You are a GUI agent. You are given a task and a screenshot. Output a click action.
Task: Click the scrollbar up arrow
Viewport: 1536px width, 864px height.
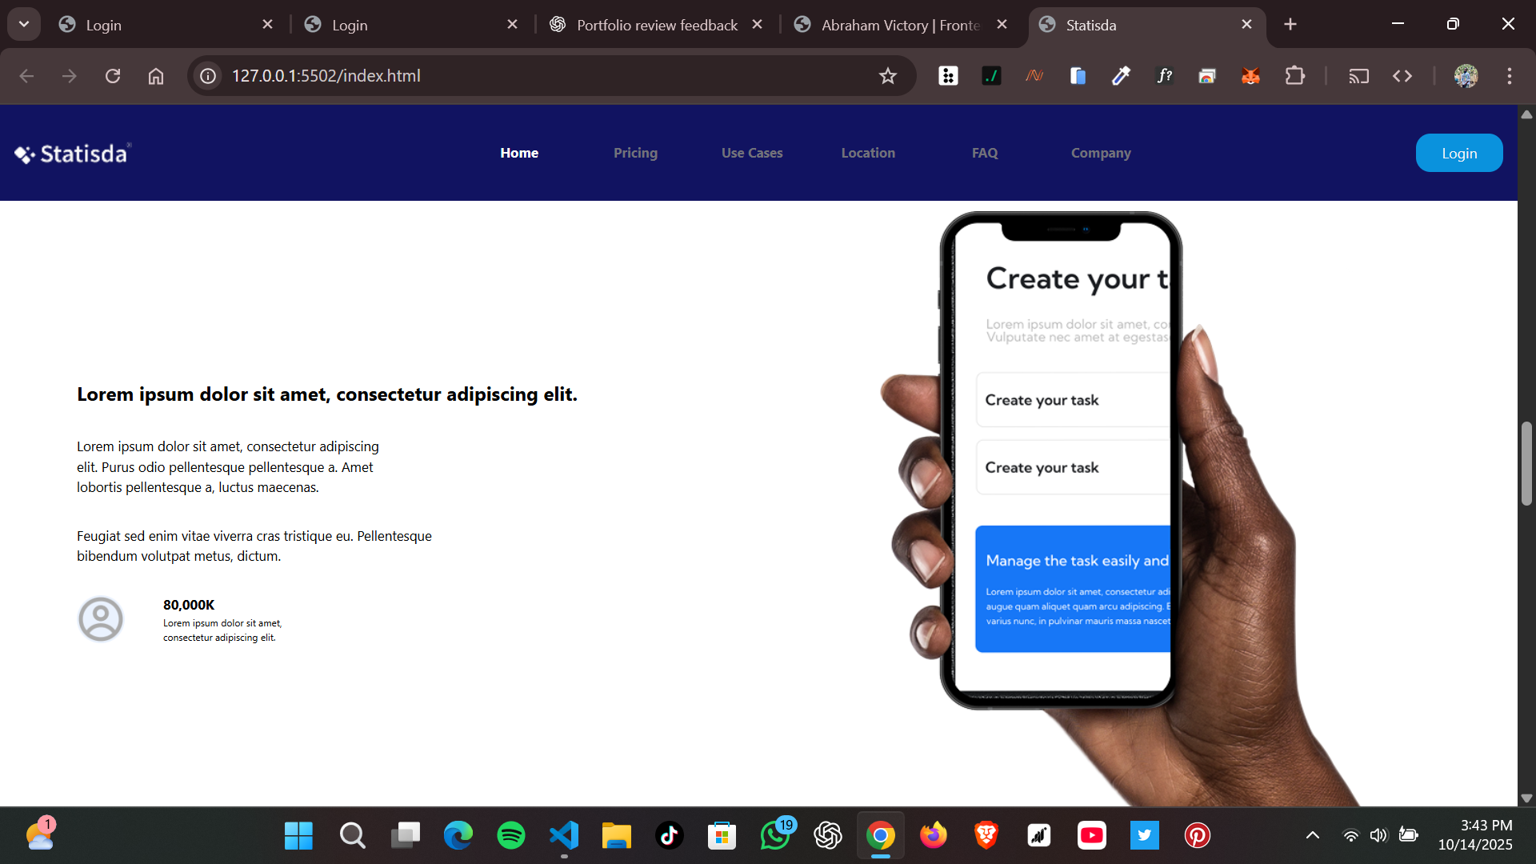1526,114
